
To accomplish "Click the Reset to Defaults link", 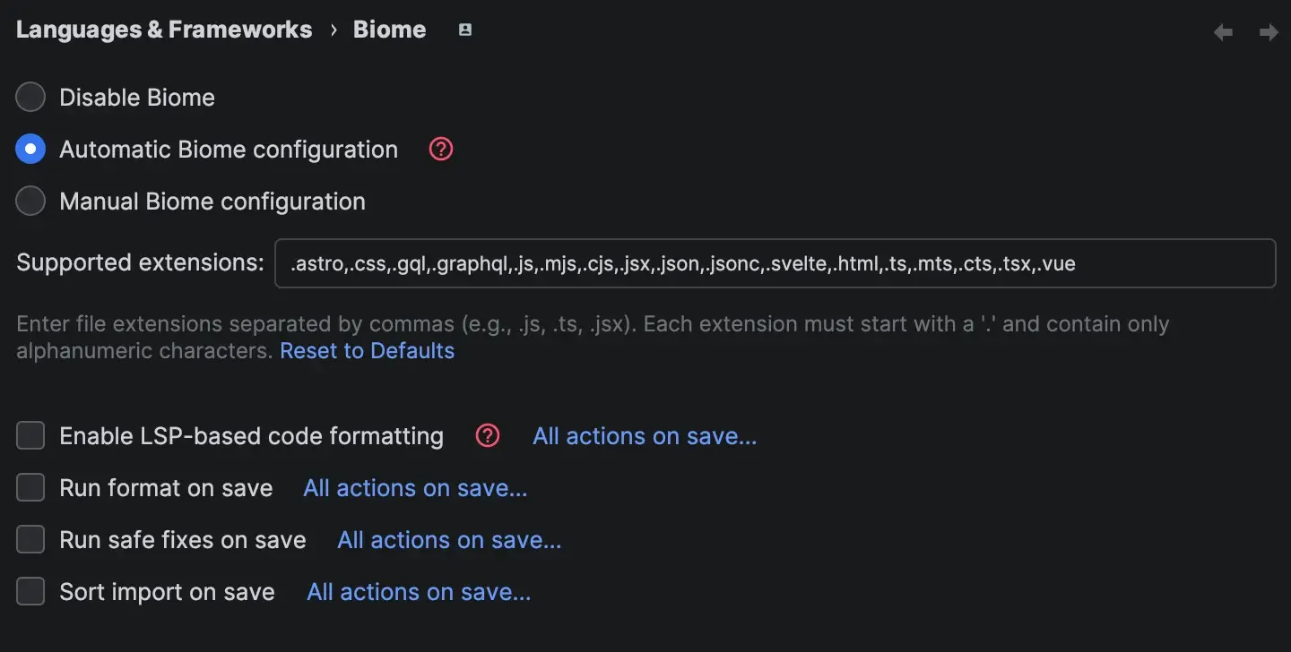I will (367, 350).
